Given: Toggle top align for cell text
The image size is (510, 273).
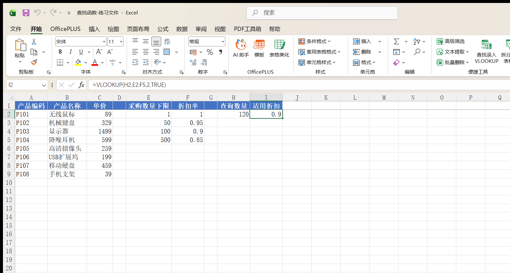Looking at the screenshot, I should click(135, 41).
